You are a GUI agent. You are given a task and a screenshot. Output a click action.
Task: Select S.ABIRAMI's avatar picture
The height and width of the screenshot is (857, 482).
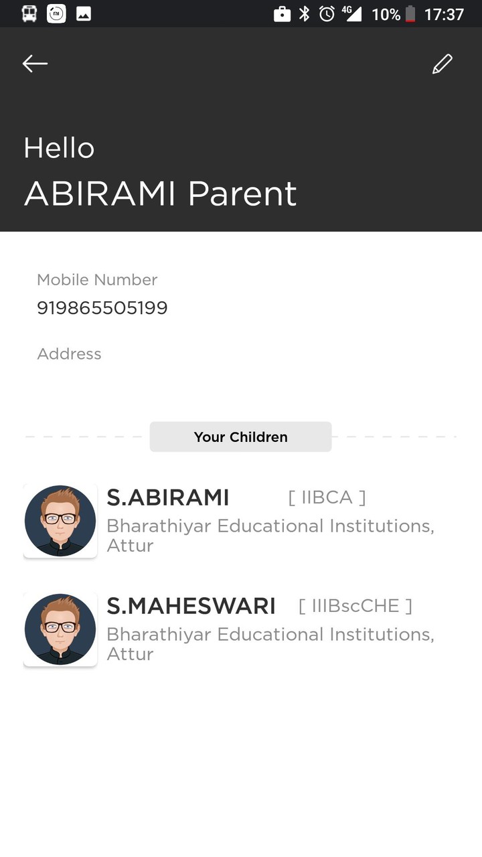60,521
